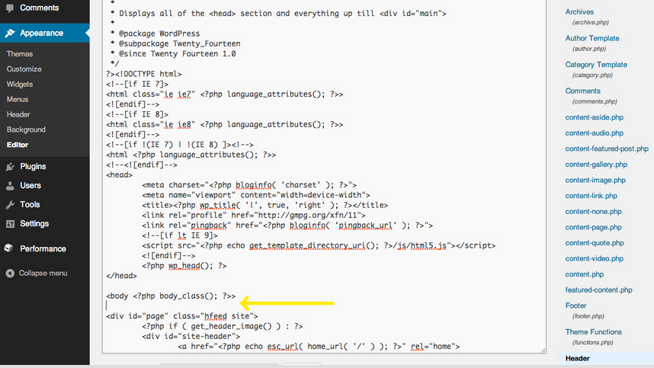Open Background submenu item
This screenshot has width=654, height=368.
click(26, 130)
